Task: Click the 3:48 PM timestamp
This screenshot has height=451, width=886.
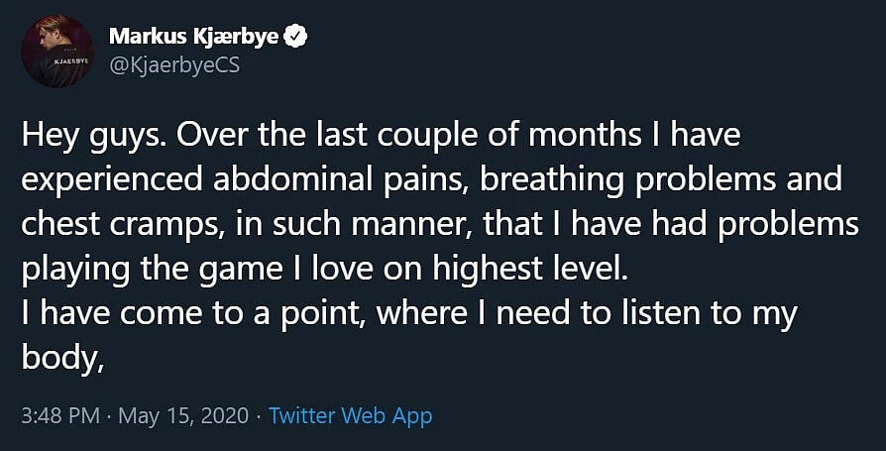Action: 60,416
